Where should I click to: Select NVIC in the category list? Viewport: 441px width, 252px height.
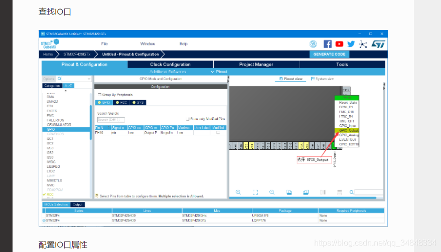pos(51,185)
